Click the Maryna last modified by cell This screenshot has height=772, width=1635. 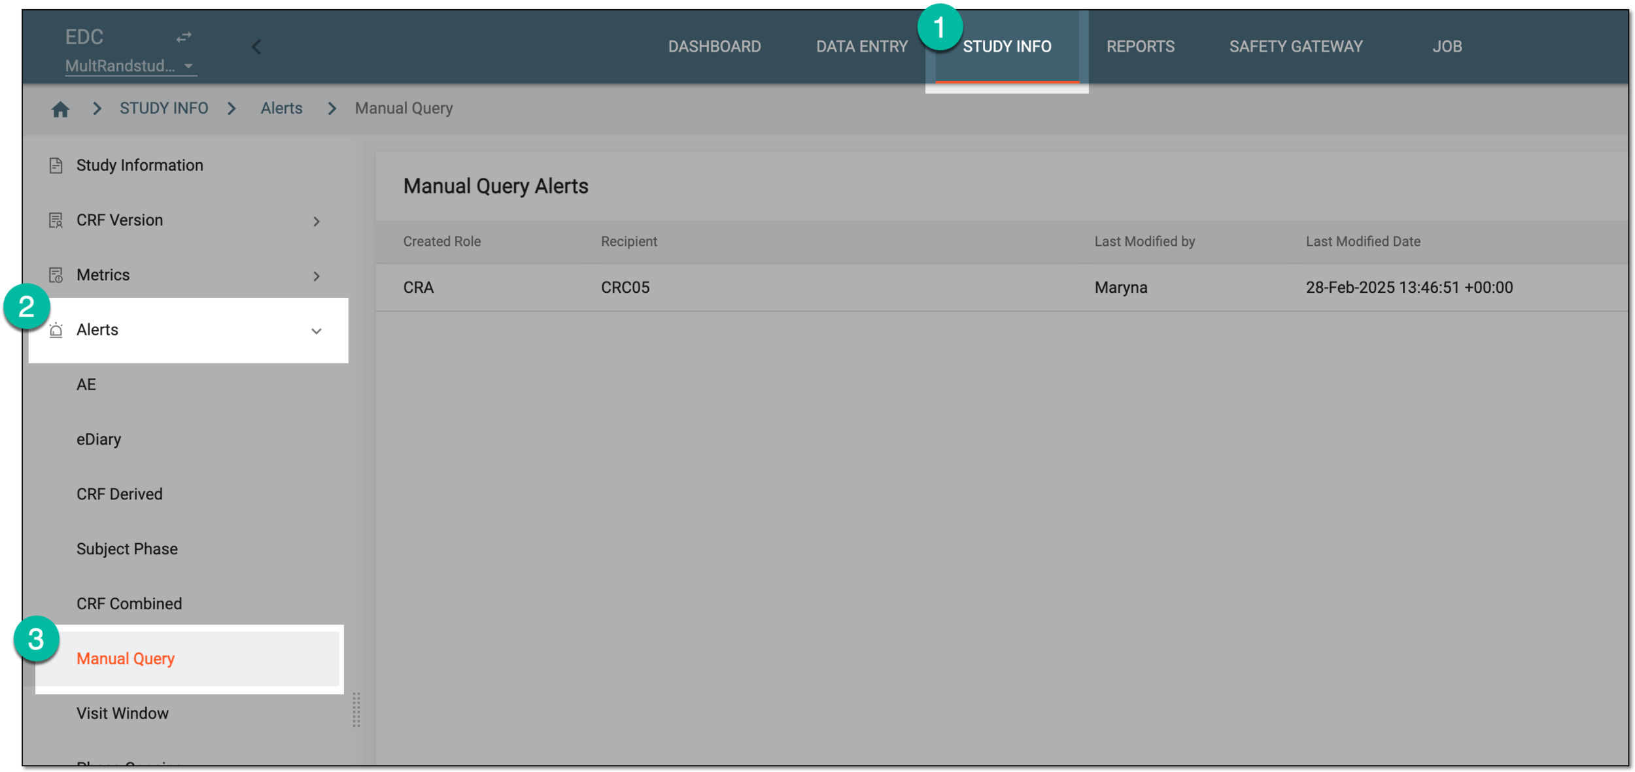(x=1120, y=288)
